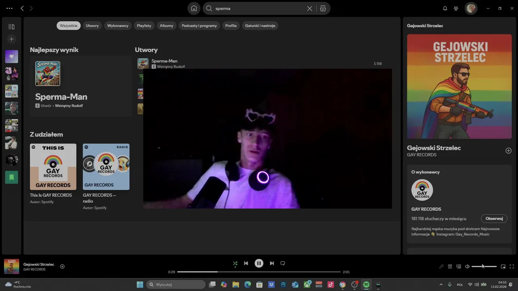Open the user profile avatar menu
518x291 pixels.
471,8
